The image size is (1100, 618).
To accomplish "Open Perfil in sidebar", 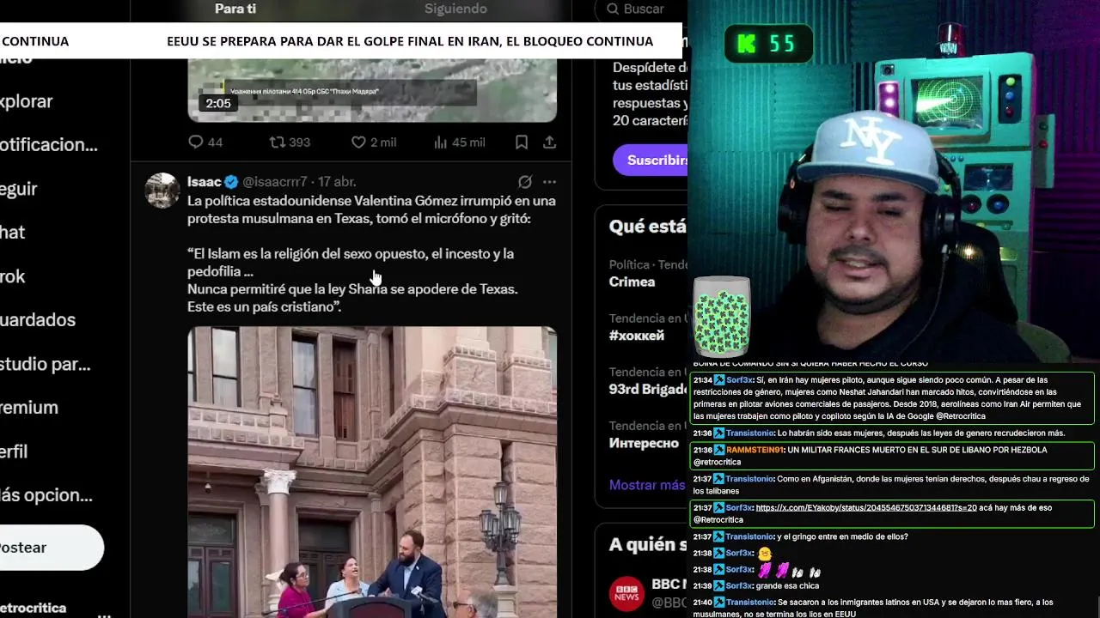I will (x=14, y=451).
